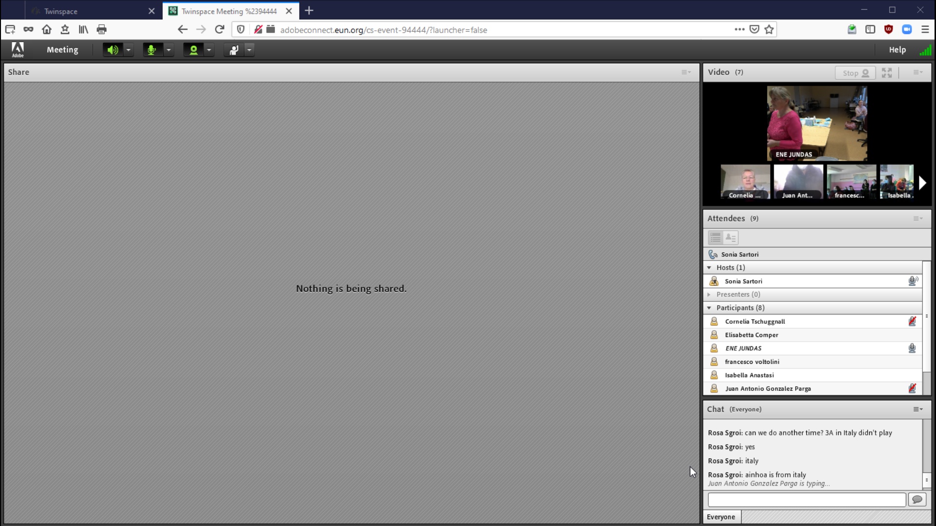Click the raise hand status icon

coord(234,50)
